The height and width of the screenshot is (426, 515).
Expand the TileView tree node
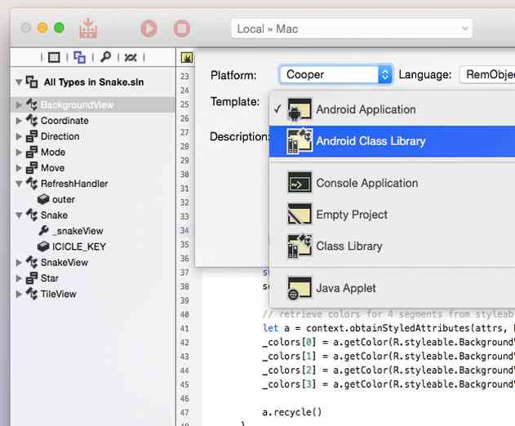(x=19, y=294)
